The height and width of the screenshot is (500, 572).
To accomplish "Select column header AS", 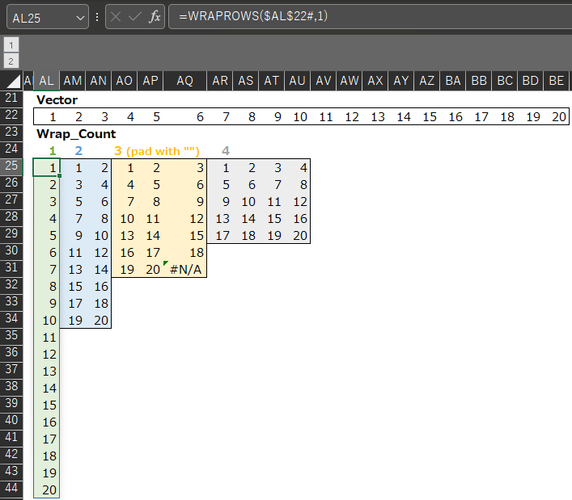I will (246, 81).
